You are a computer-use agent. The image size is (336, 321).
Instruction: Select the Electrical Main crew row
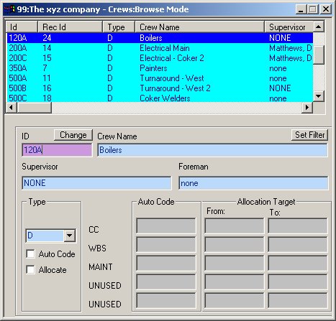click(x=160, y=48)
